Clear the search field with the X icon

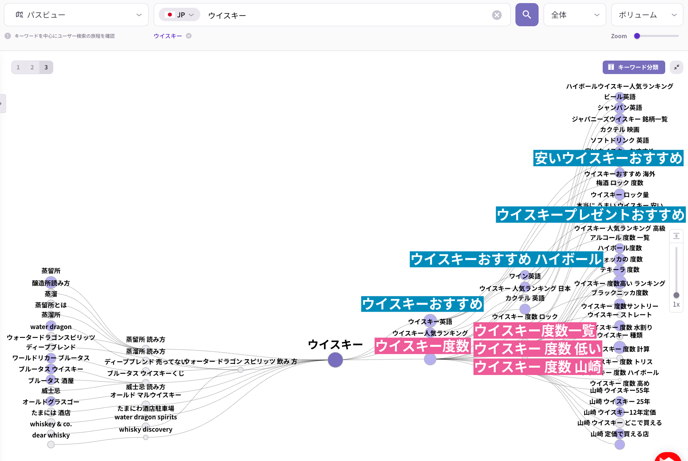497,15
